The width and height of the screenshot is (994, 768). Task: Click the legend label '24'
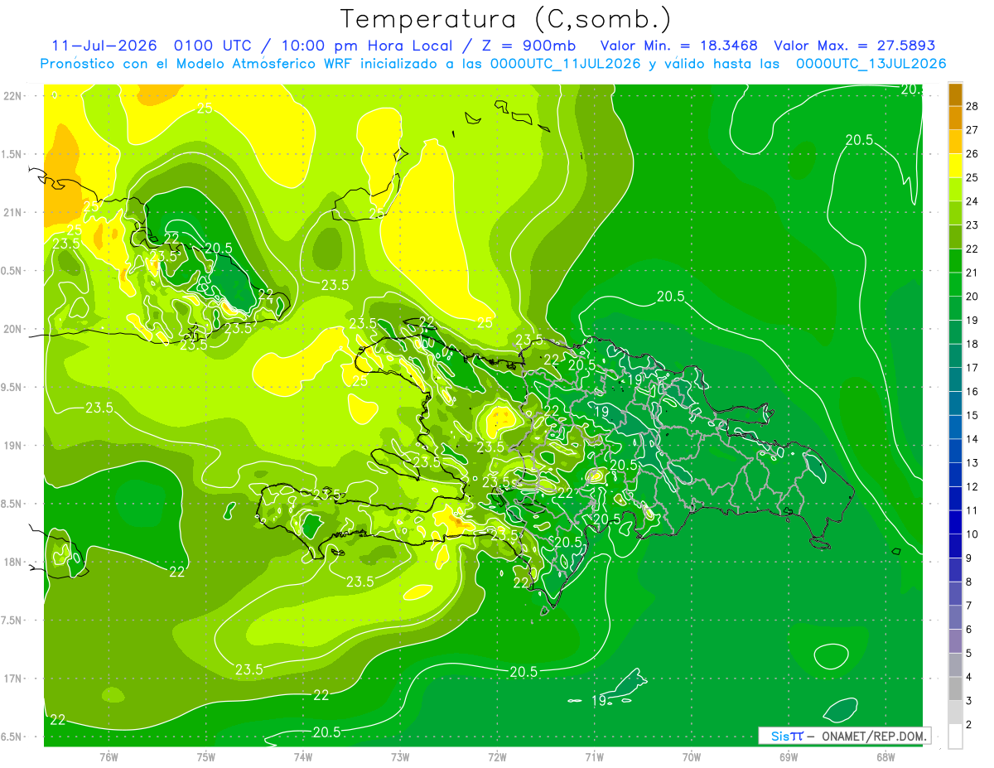pos(973,201)
